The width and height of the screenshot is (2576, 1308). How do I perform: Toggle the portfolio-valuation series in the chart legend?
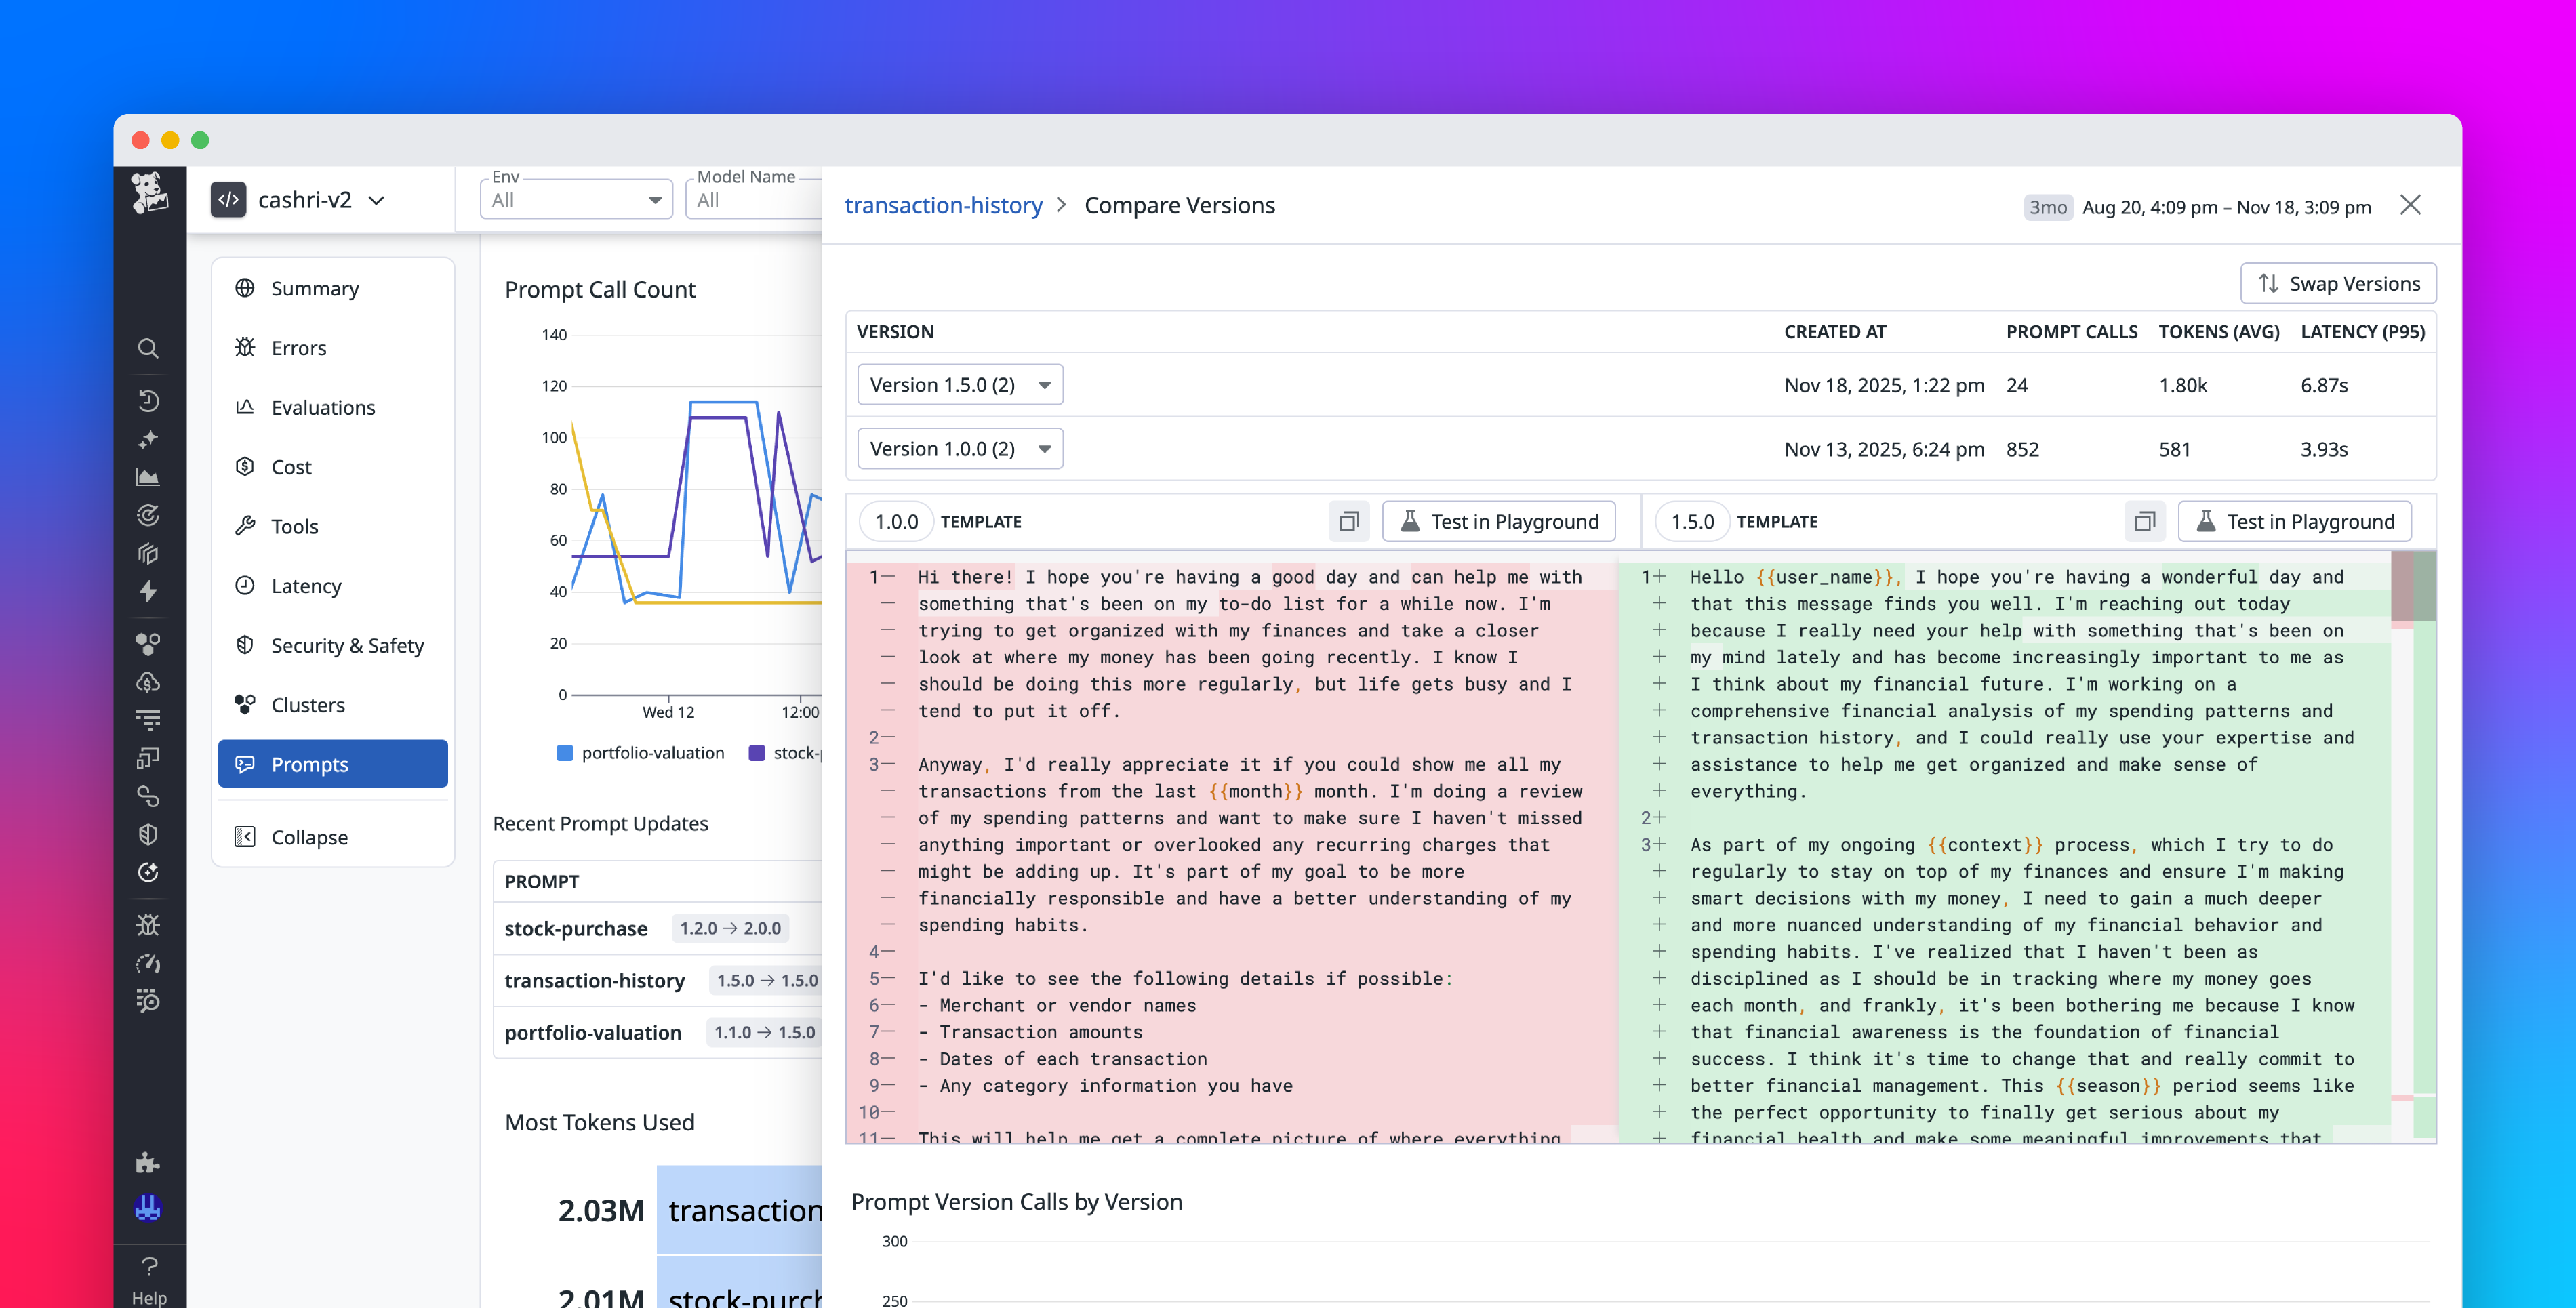point(640,752)
